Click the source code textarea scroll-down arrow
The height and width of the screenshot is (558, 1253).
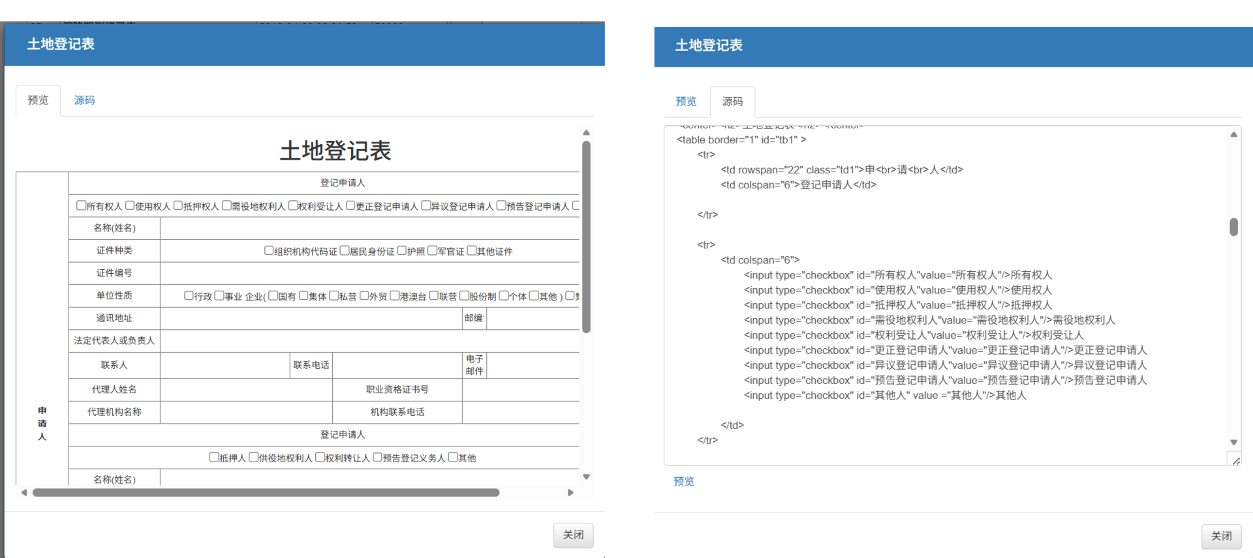(1233, 442)
